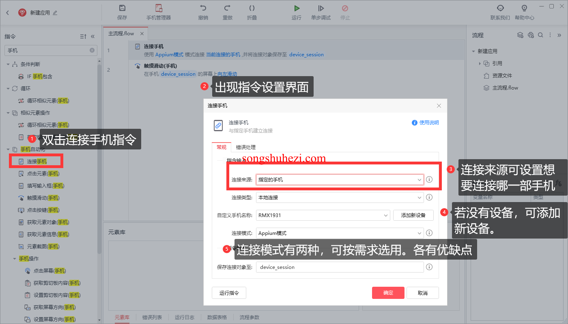The image size is (568, 324).
Task: Click the 停止 stop button
Action: (345, 13)
